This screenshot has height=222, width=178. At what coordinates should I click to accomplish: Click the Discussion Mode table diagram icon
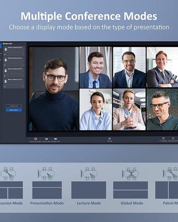[8, 174]
